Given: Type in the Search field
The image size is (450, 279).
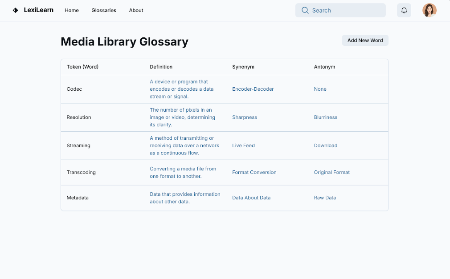Looking at the screenshot, I should (x=345, y=10).
